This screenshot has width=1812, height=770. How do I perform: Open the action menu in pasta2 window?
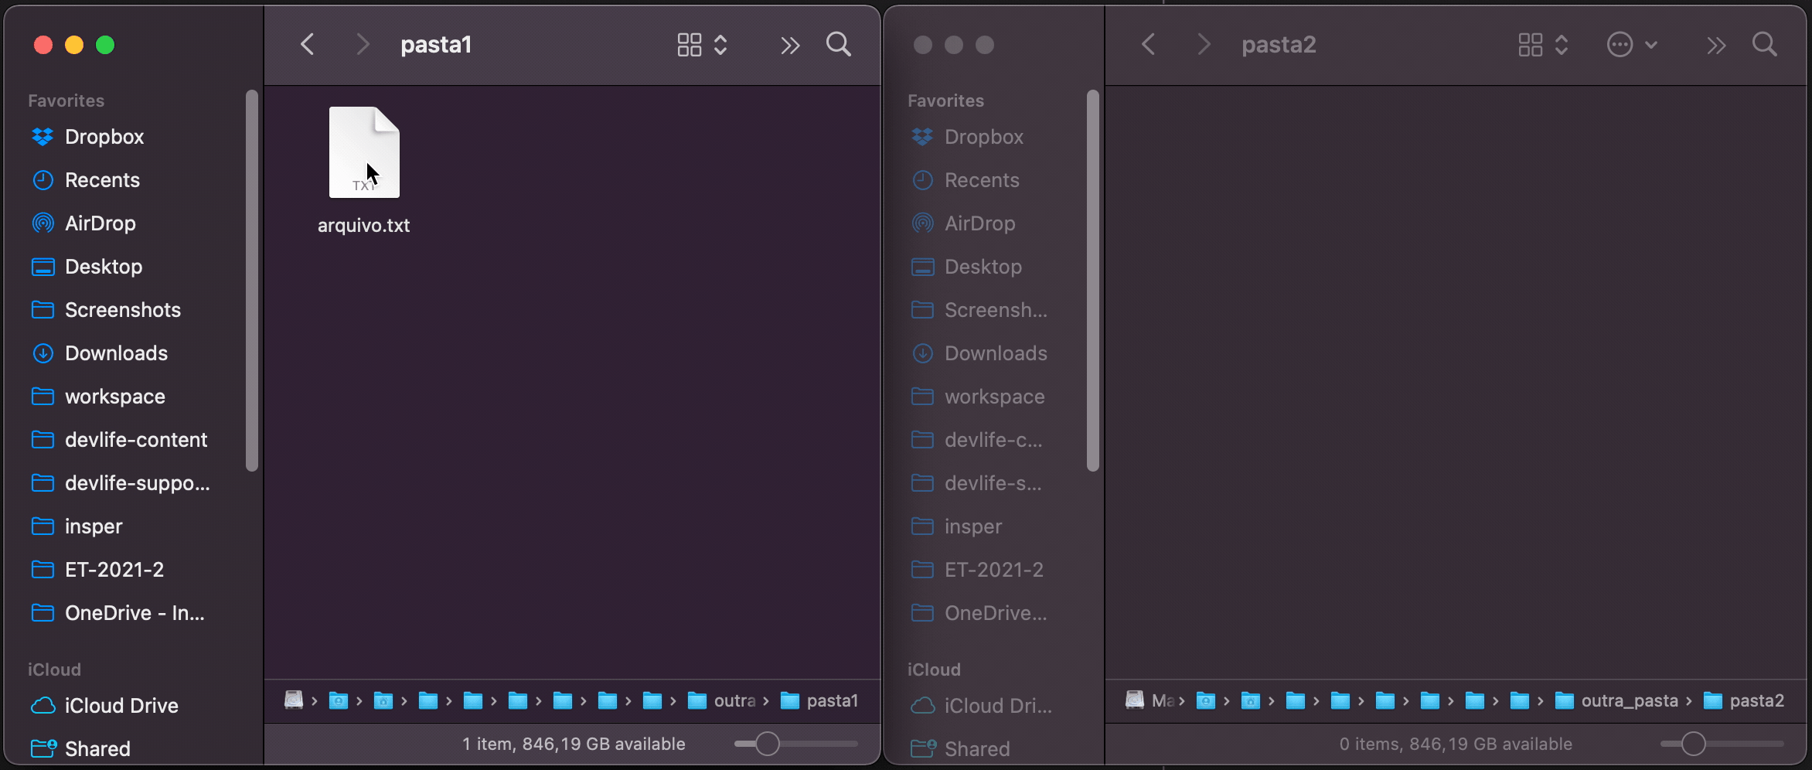pyautogui.click(x=1630, y=45)
